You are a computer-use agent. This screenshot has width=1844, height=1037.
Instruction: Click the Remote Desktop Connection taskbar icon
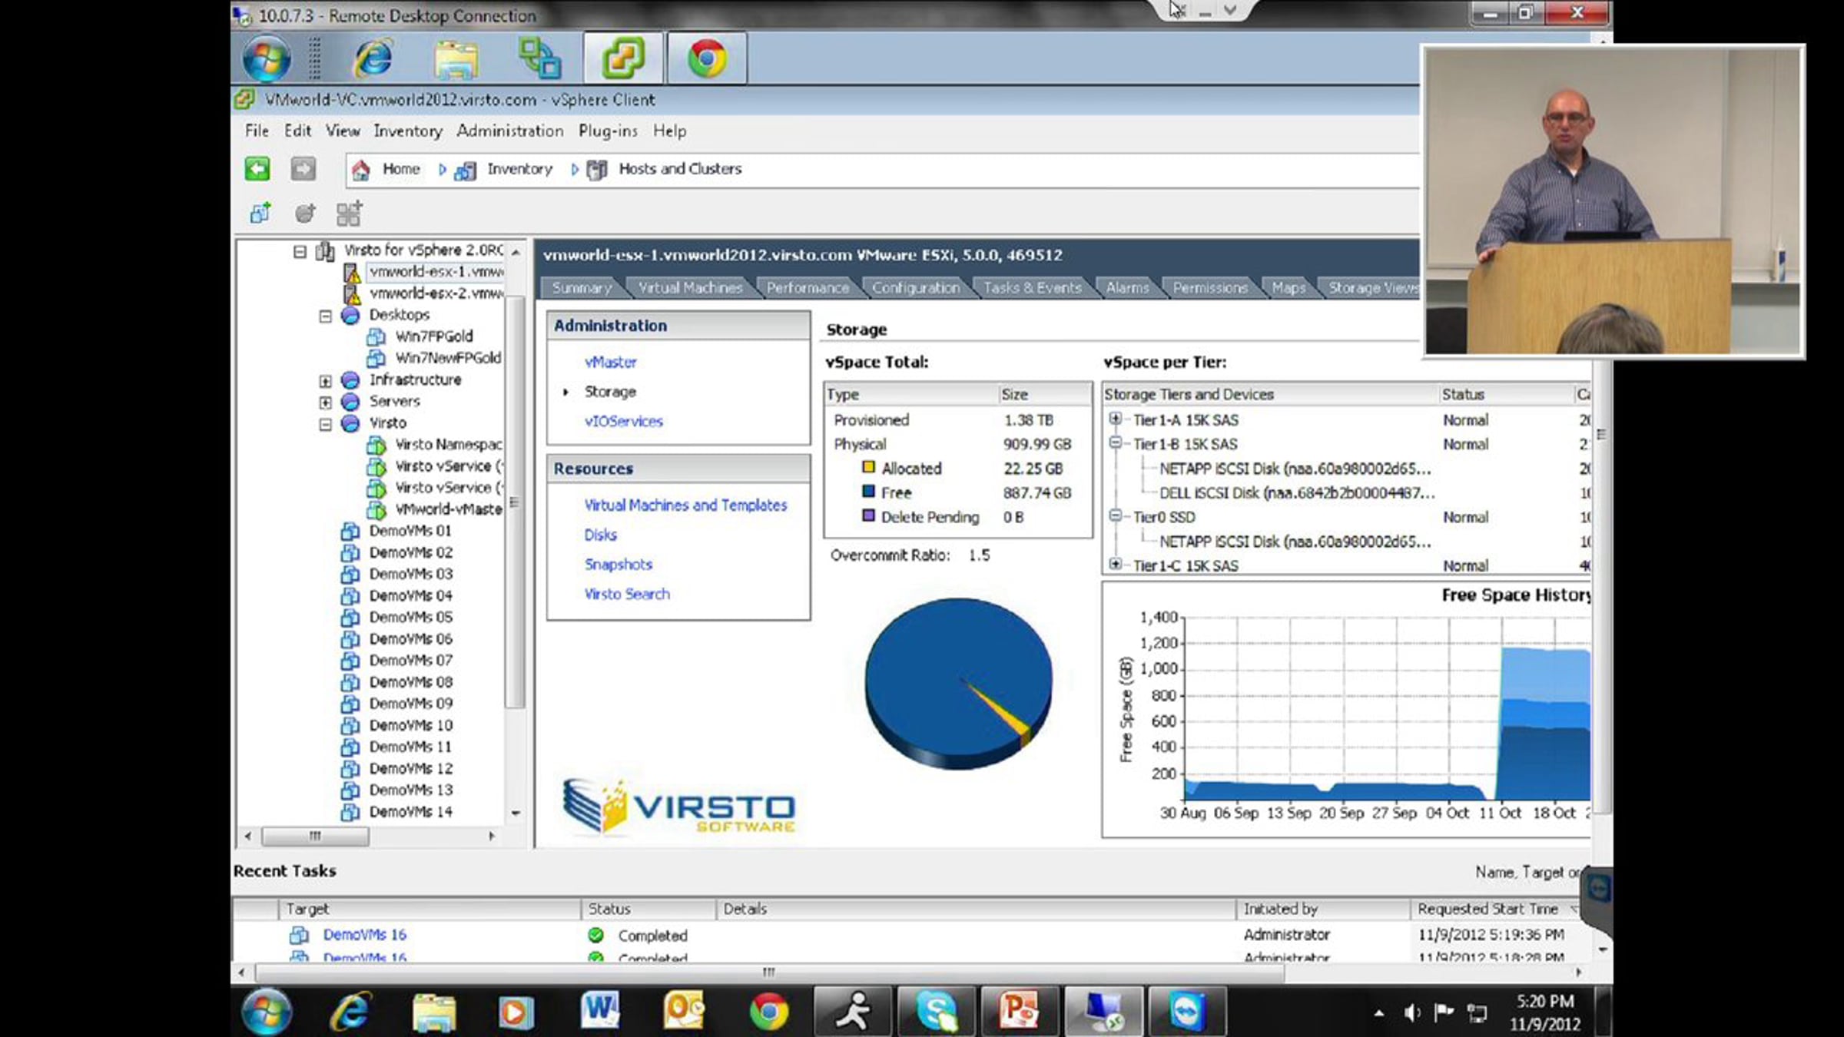pos(1103,1010)
